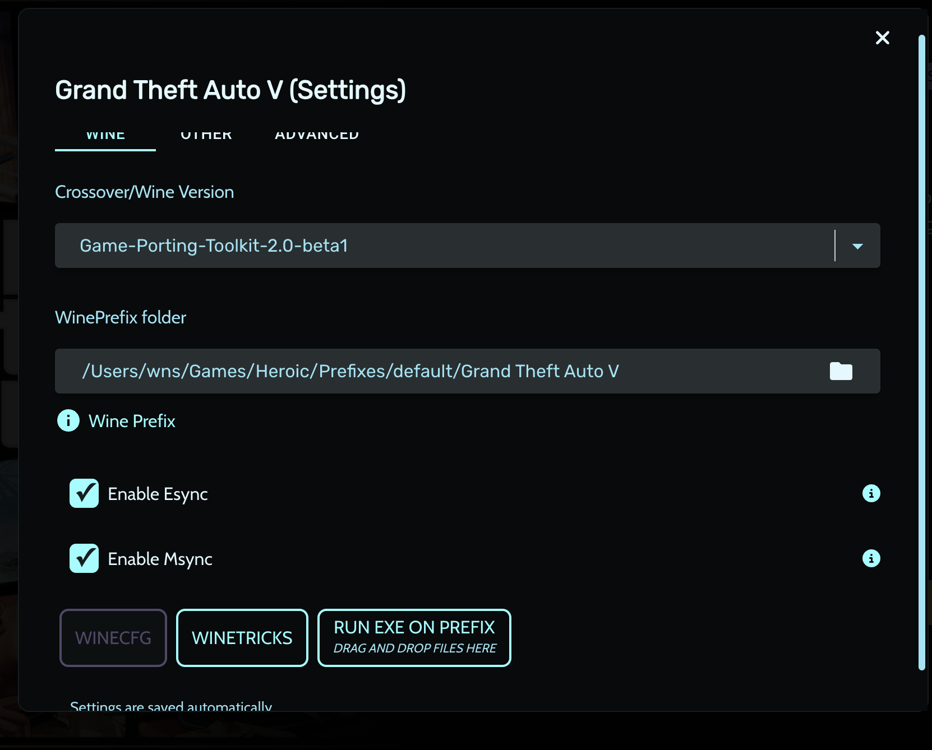This screenshot has height=750, width=932.
Task: Toggle Msync via its text label
Action: [x=160, y=559]
